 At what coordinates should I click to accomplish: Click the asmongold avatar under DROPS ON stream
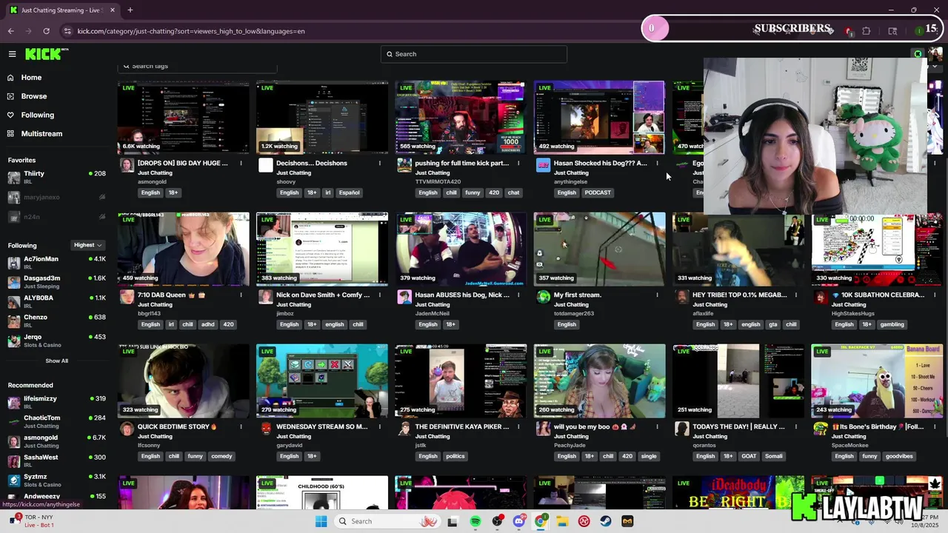click(127, 165)
